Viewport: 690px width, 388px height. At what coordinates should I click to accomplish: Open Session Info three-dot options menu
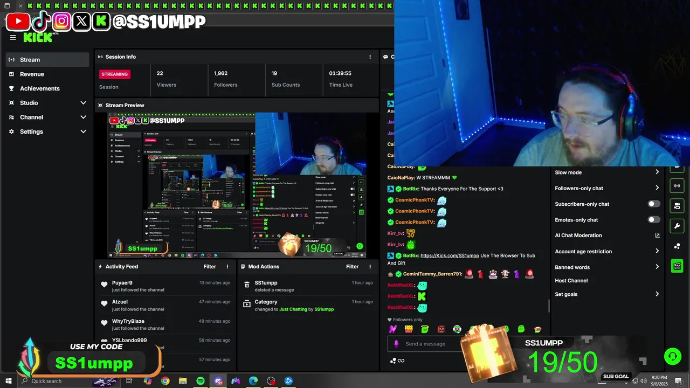pyautogui.click(x=370, y=57)
